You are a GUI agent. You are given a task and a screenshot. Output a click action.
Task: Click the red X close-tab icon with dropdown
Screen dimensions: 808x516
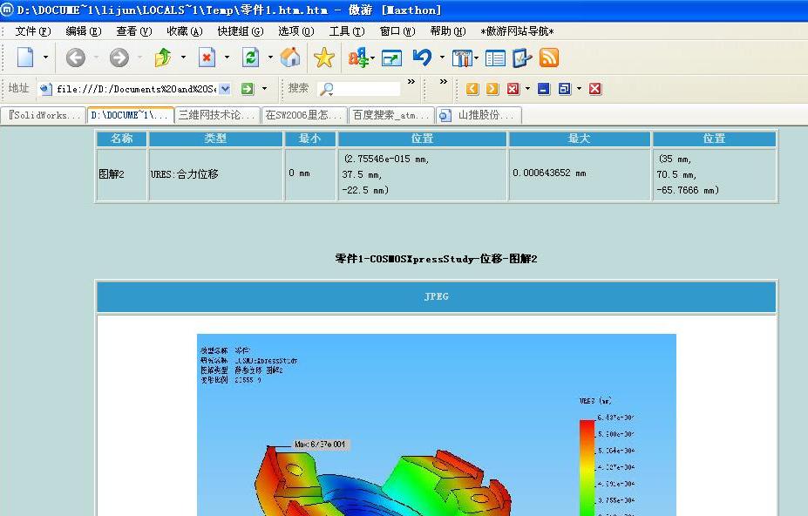click(x=513, y=89)
